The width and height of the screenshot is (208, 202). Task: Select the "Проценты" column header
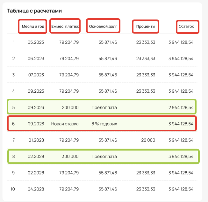146,27
